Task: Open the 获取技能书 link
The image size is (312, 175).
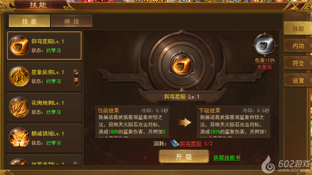Action: point(227,158)
